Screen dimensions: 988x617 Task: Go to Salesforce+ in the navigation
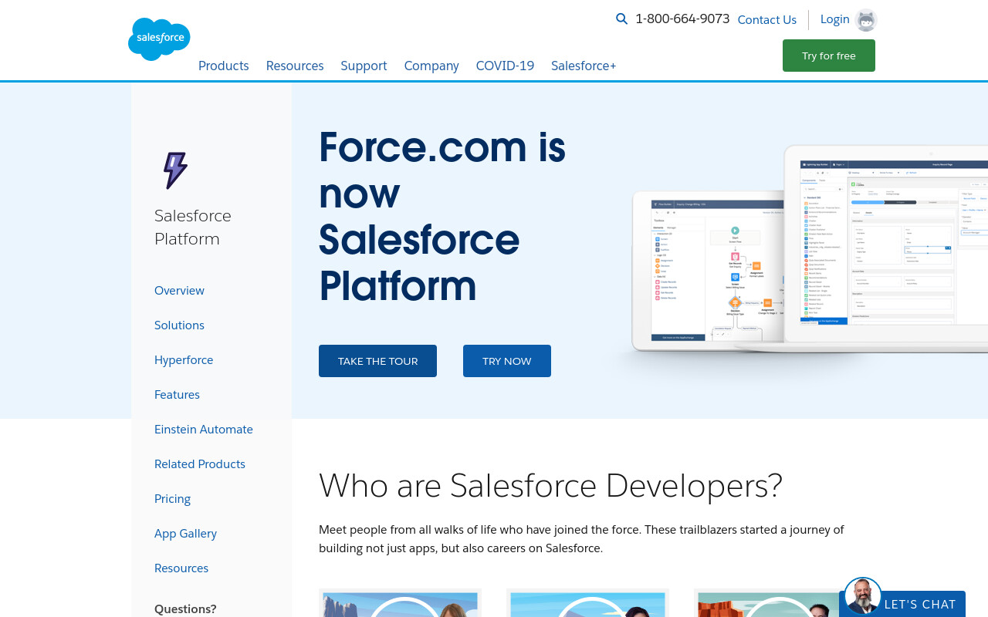pos(584,66)
